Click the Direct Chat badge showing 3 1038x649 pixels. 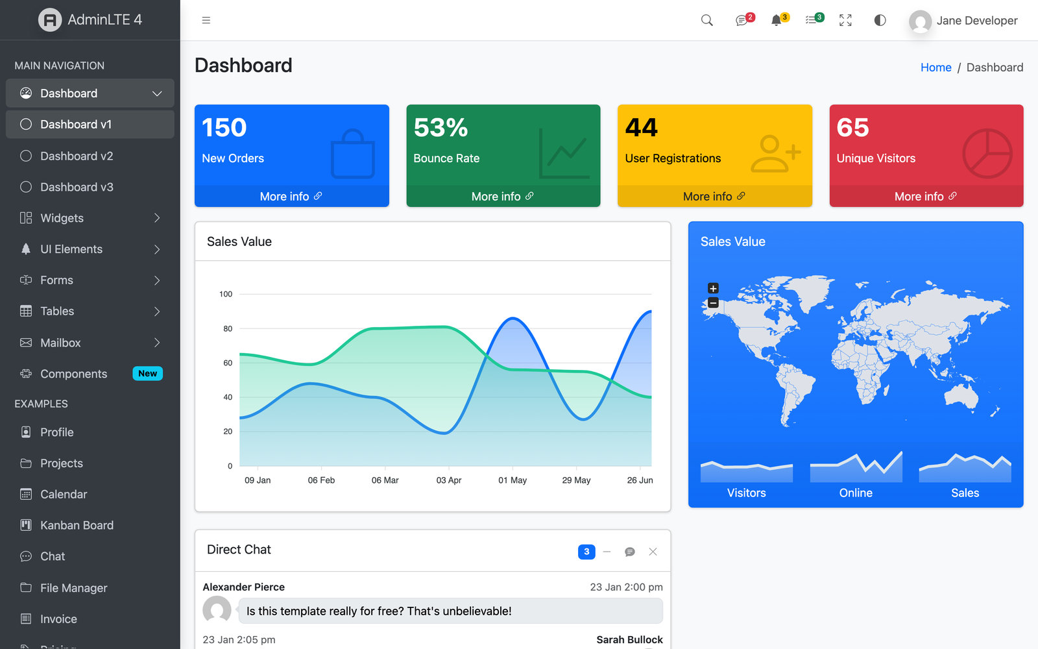point(586,552)
